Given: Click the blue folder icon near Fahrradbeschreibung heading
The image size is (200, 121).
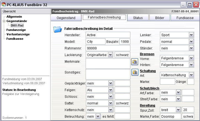Looking at the screenshot, I should pos(57,29).
